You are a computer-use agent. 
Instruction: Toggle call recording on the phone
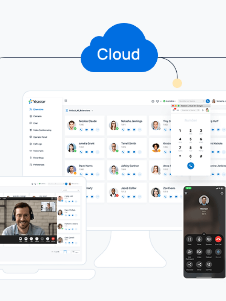tap(218, 252)
